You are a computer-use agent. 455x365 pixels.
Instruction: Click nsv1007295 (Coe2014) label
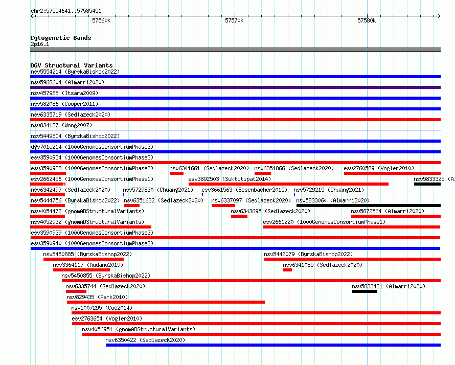[102, 308]
